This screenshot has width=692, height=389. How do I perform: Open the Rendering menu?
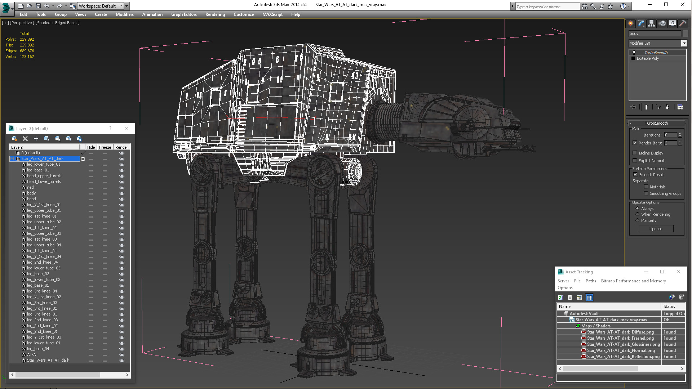tap(215, 14)
